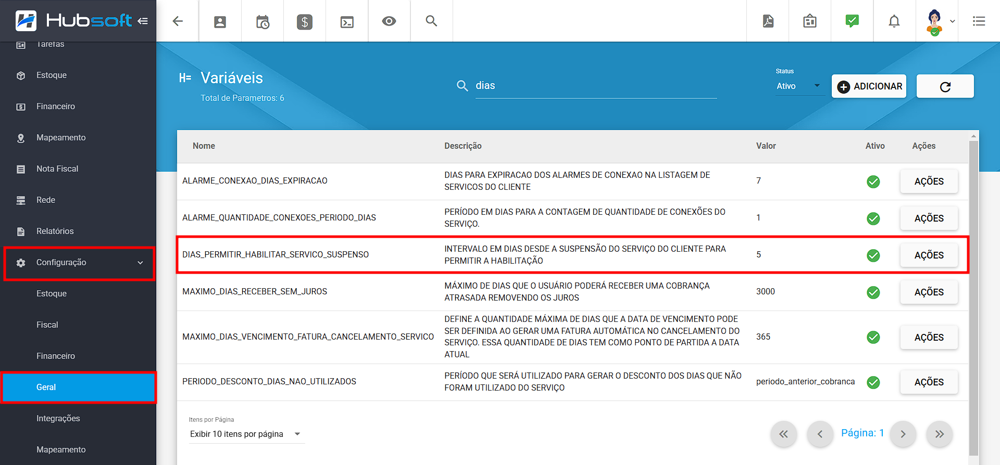1000x465 pixels.
Task: Click the Configuração gear icon
Action: 21,263
